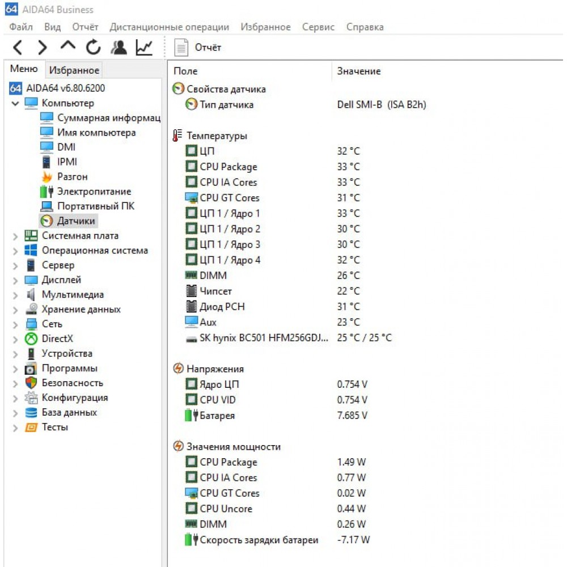This screenshot has width=567, height=567.
Task: Expand the Дисплей node
Action: pos(15,281)
